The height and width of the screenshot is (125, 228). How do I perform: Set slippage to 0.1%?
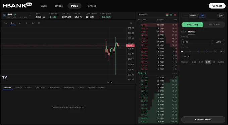pyautogui.click(x=194, y=62)
